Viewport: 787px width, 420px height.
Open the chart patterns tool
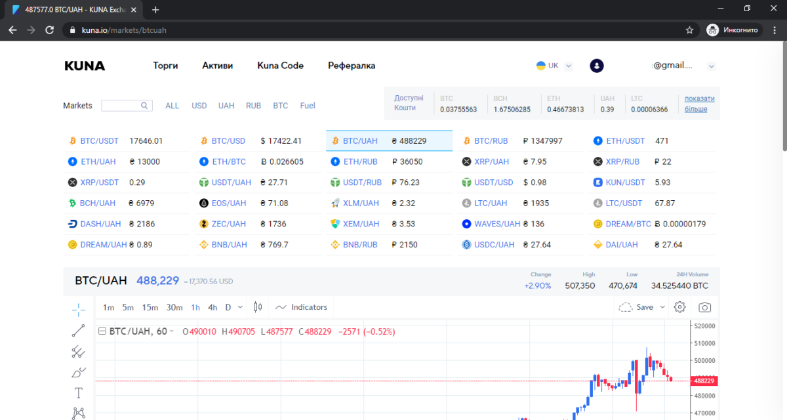79,413
